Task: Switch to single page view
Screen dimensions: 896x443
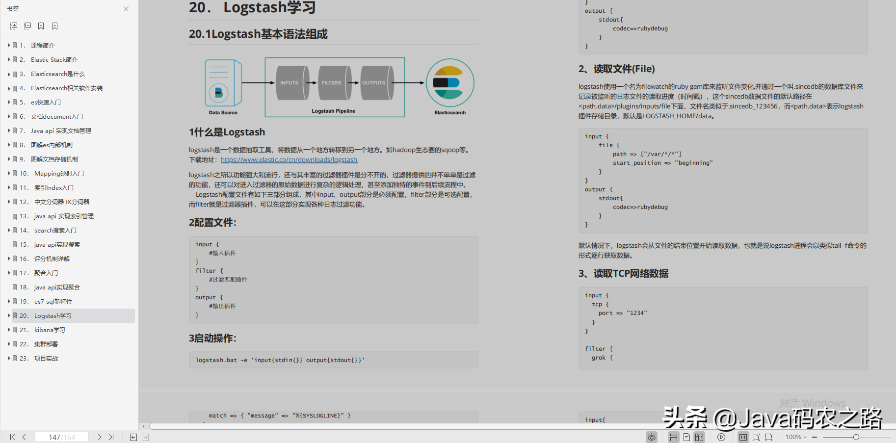Action: tap(686, 437)
